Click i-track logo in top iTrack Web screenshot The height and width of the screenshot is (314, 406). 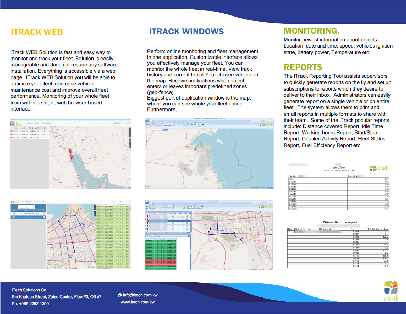[16, 123]
